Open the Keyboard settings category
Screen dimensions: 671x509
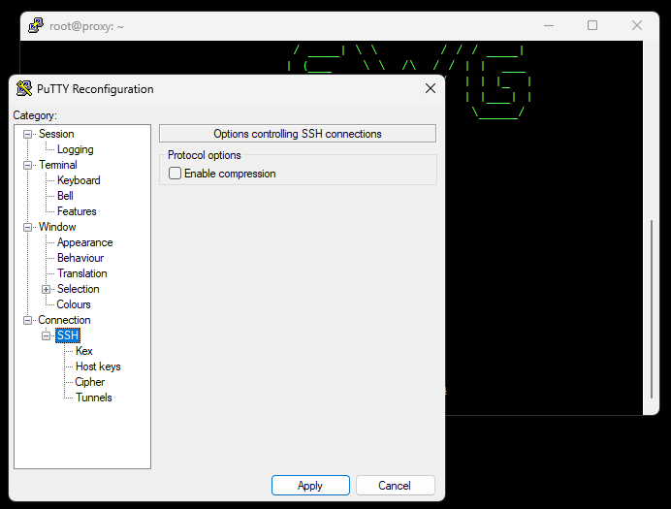click(79, 180)
